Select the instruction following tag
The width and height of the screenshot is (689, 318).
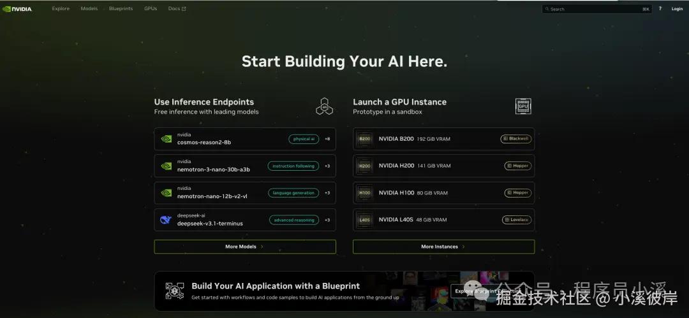[293, 166]
